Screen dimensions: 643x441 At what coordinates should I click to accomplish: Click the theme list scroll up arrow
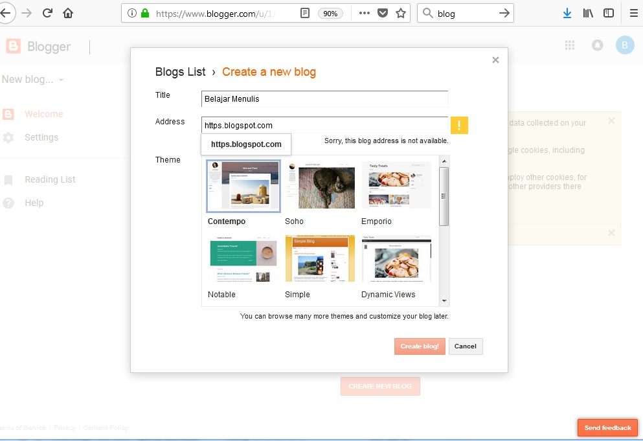pyautogui.click(x=444, y=161)
